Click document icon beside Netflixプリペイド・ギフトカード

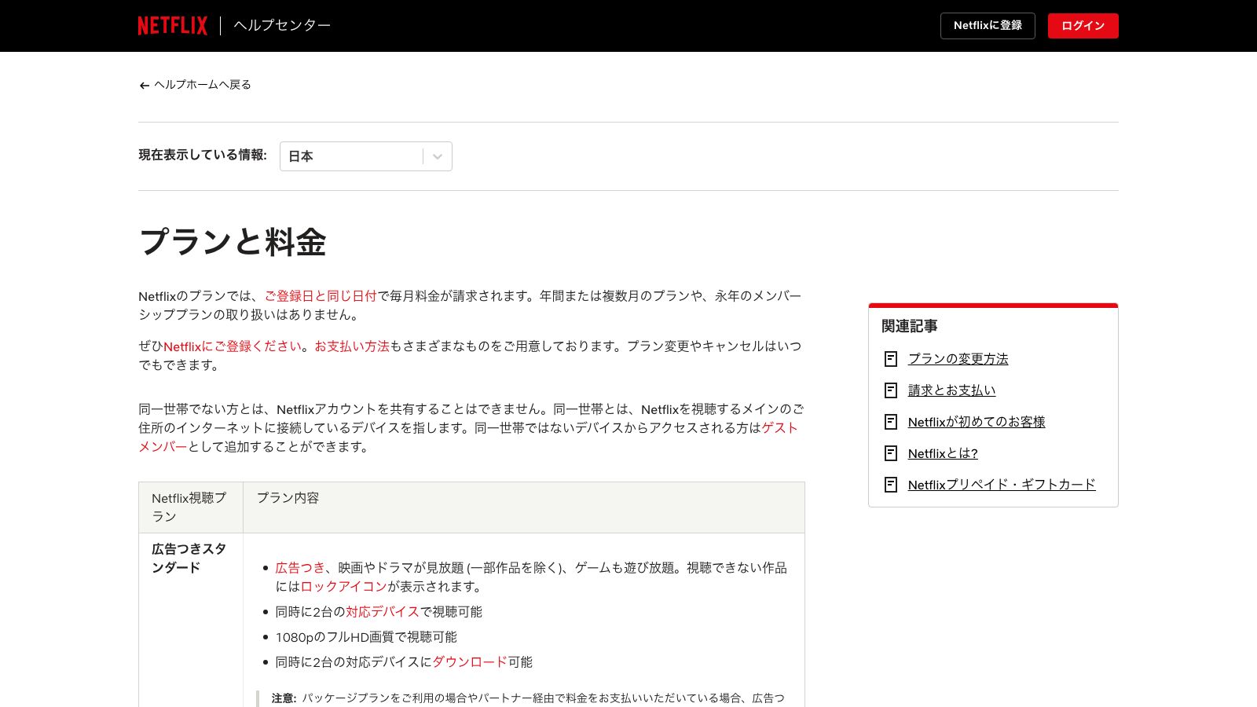pyautogui.click(x=891, y=485)
